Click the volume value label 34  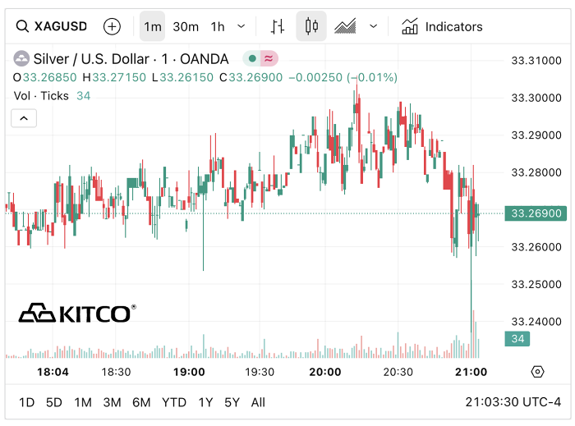tap(517, 338)
